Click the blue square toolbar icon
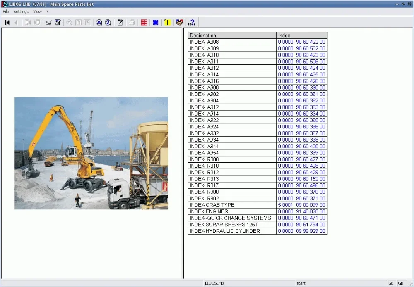 155,22
